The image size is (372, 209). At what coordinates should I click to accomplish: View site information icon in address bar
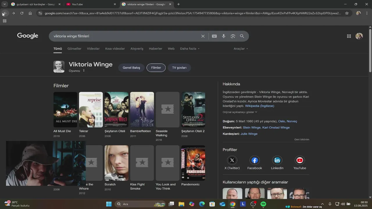[x=40, y=13]
